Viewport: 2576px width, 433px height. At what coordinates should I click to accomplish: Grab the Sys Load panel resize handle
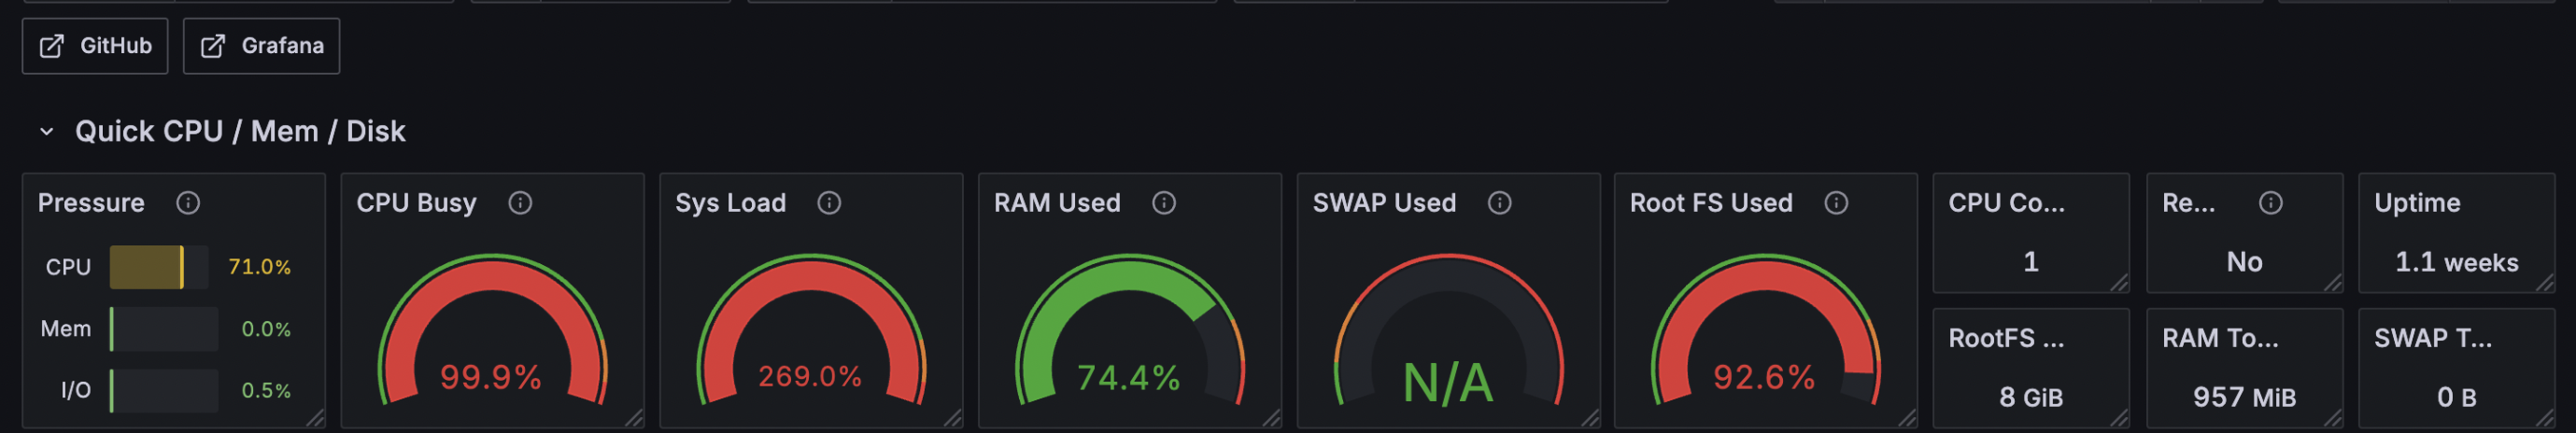(x=954, y=418)
